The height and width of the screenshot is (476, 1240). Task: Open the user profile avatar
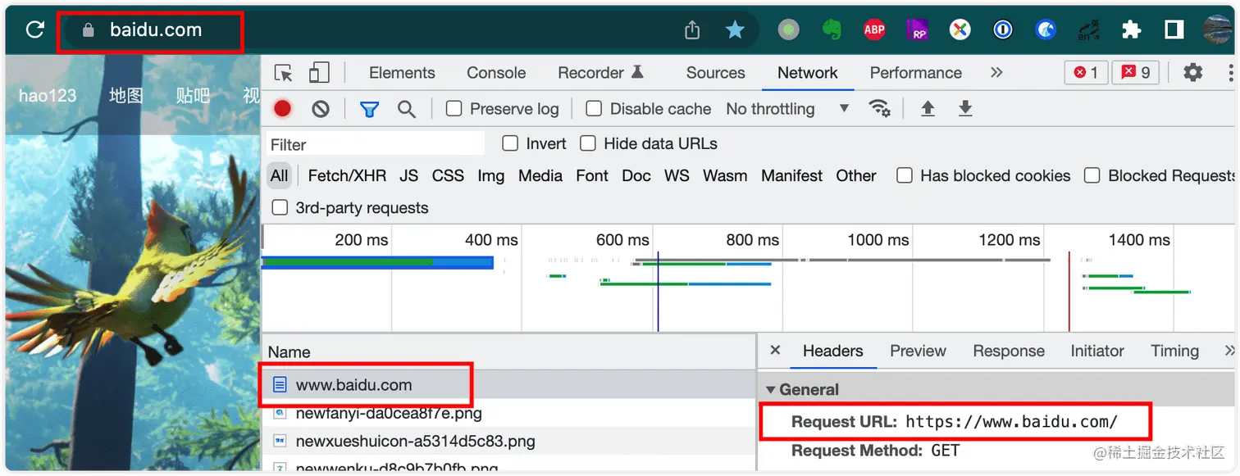1217,30
